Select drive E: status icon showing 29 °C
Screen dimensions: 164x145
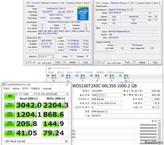pyautogui.click(x=63, y=76)
